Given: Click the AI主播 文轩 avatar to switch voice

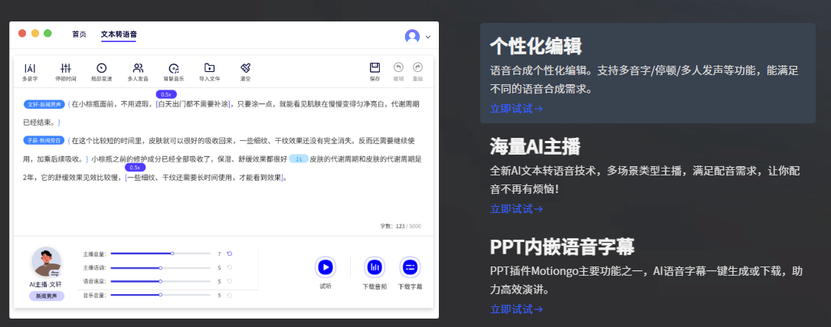Looking at the screenshot, I should (x=46, y=262).
